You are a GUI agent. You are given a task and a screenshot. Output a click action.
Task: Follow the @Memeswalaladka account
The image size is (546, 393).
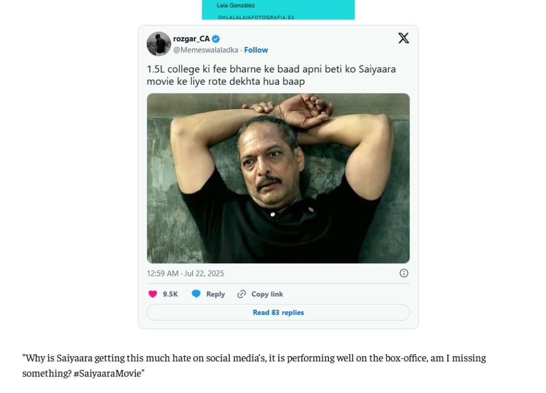256,50
